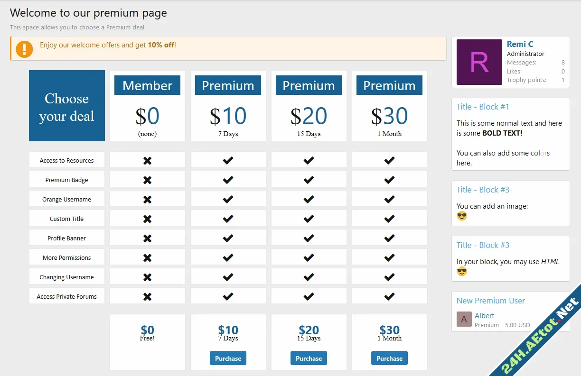This screenshot has width=581, height=376.
Task: Click Albert's avatar thumbnail
Action: point(464,319)
